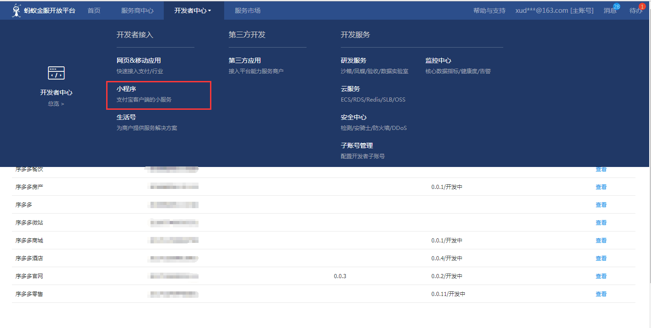Open 生活号 menu entry
Image resolution: width=651 pixels, height=328 pixels.
(x=126, y=117)
